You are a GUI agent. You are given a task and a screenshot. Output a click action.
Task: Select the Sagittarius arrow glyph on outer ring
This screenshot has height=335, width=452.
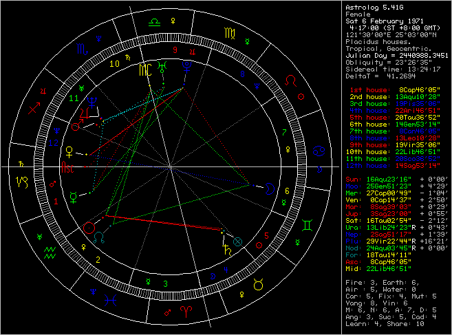(x=33, y=107)
